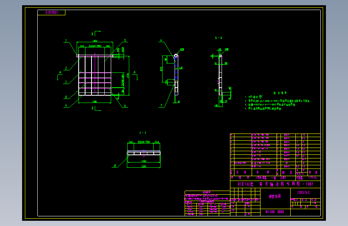Click the B=1200 D800 text in title block

(x=275, y=212)
